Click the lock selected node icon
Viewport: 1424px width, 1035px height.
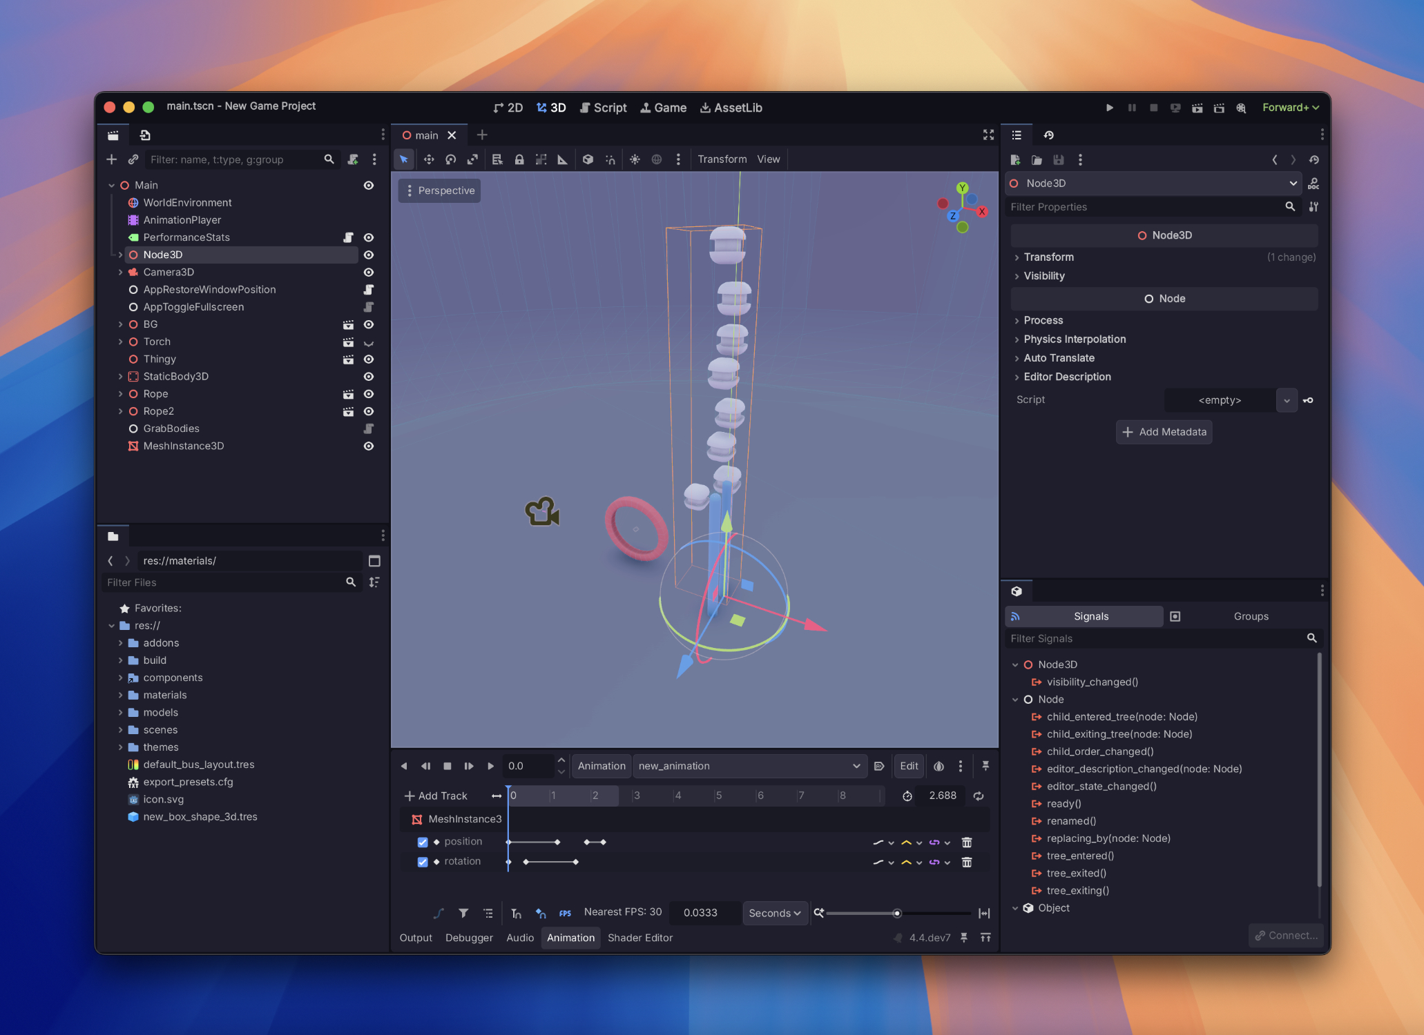[x=519, y=159]
